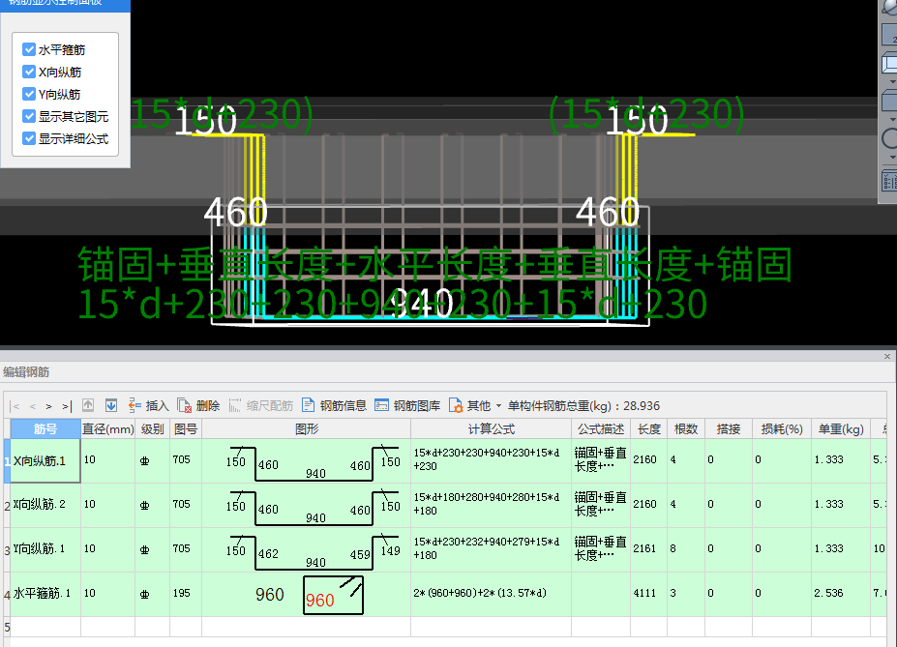Click the shape diagram of X向纵筋.2
Screen dimensions: 897x647
[314, 508]
